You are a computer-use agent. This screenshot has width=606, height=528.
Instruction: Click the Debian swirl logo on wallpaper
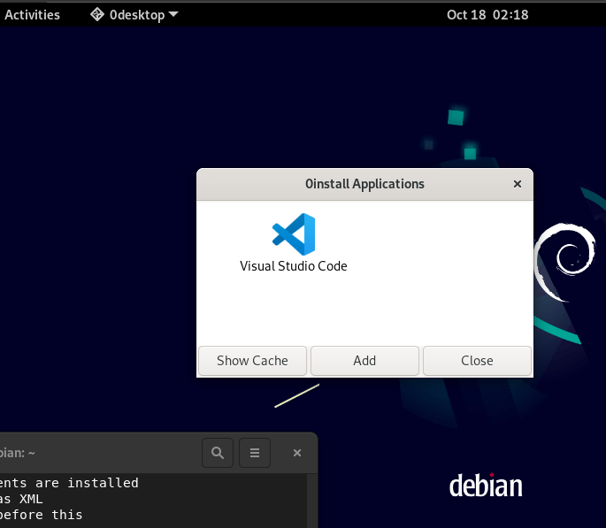pyautogui.click(x=564, y=256)
